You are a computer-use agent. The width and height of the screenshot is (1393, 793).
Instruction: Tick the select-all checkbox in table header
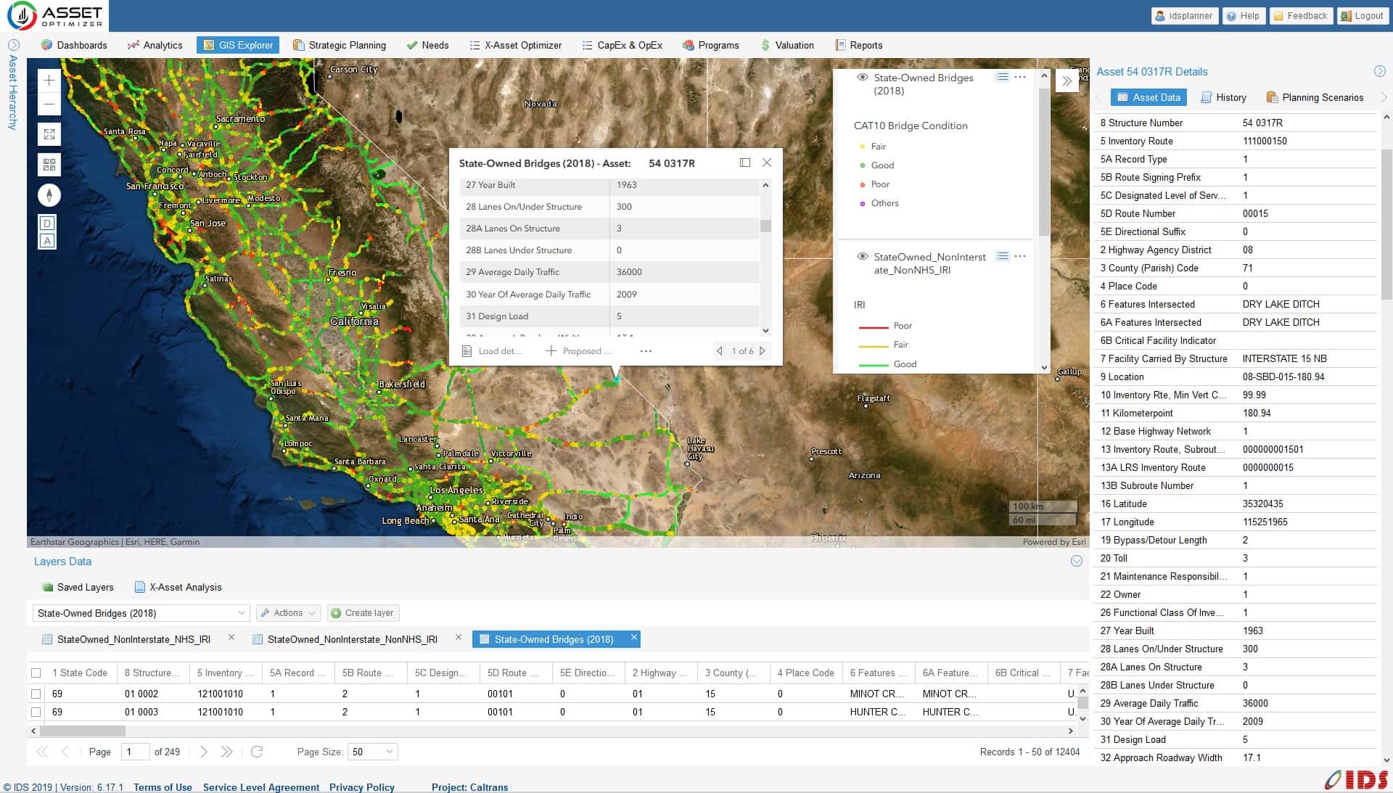(x=36, y=673)
